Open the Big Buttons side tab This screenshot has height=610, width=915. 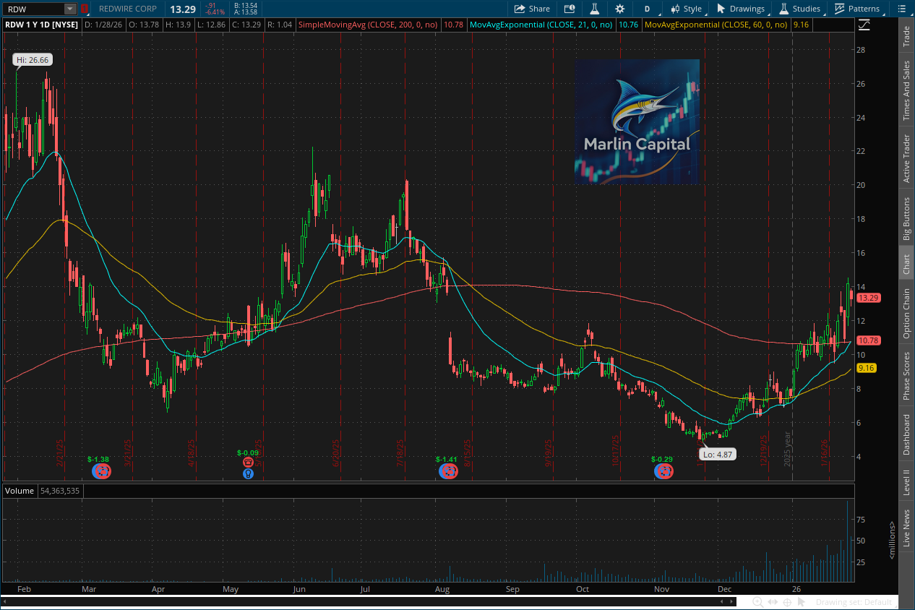906,219
